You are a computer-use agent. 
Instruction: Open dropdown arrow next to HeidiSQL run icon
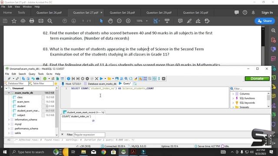click(105, 78)
